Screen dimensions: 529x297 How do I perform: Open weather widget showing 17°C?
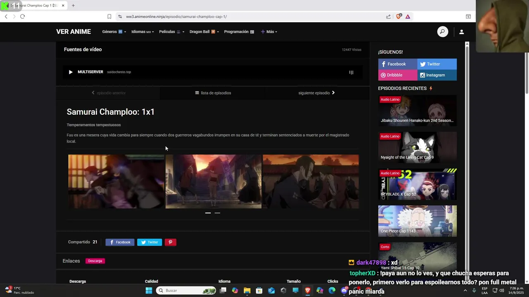19,290
